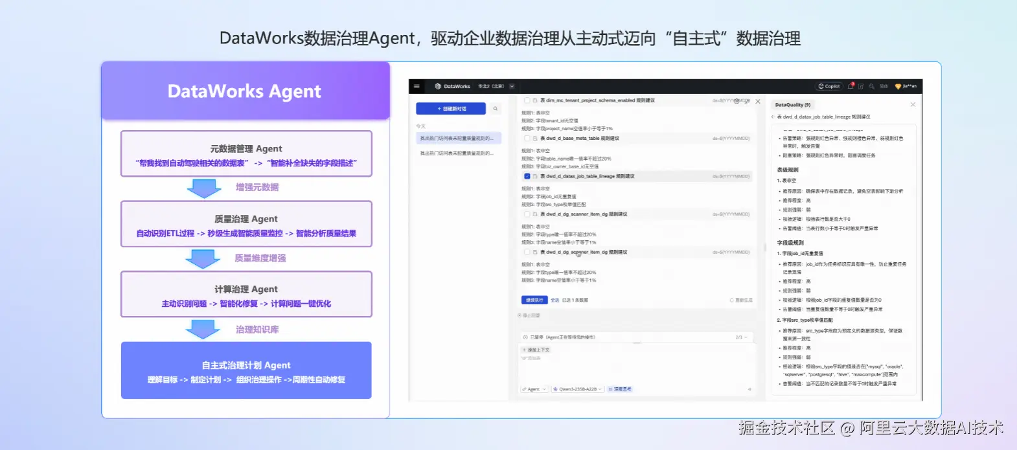Screen dimensions: 1017x450
Task: Click the DataWorks logo
Action: pos(453,86)
